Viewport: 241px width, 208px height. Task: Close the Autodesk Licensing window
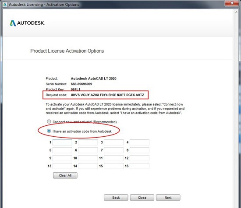coord(232,3)
